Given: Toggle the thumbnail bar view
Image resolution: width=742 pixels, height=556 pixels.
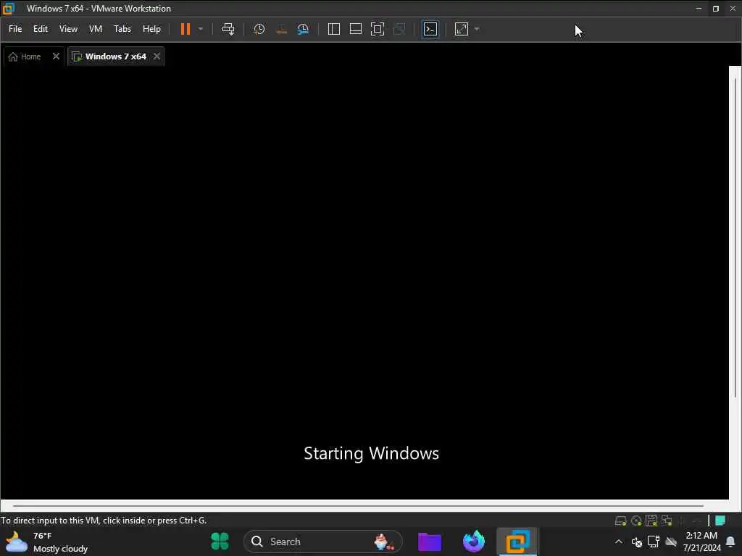Looking at the screenshot, I should pyautogui.click(x=355, y=29).
